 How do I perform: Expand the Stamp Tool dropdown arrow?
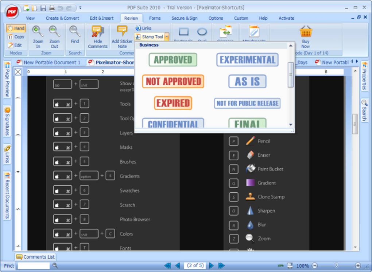167,37
